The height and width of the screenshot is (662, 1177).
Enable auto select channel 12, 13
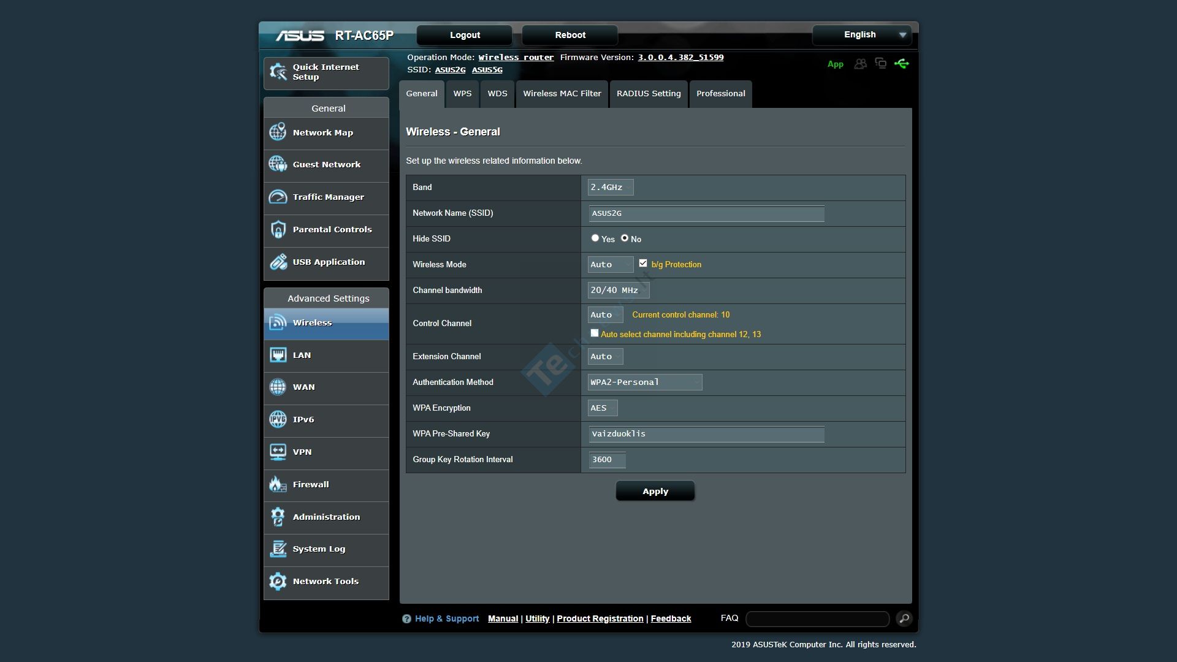[594, 333]
